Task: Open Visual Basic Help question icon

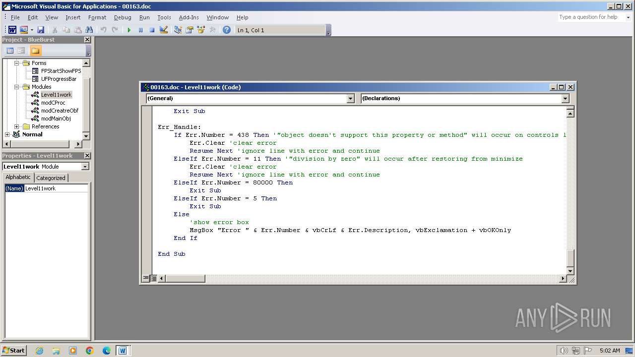Action: pyautogui.click(x=226, y=30)
